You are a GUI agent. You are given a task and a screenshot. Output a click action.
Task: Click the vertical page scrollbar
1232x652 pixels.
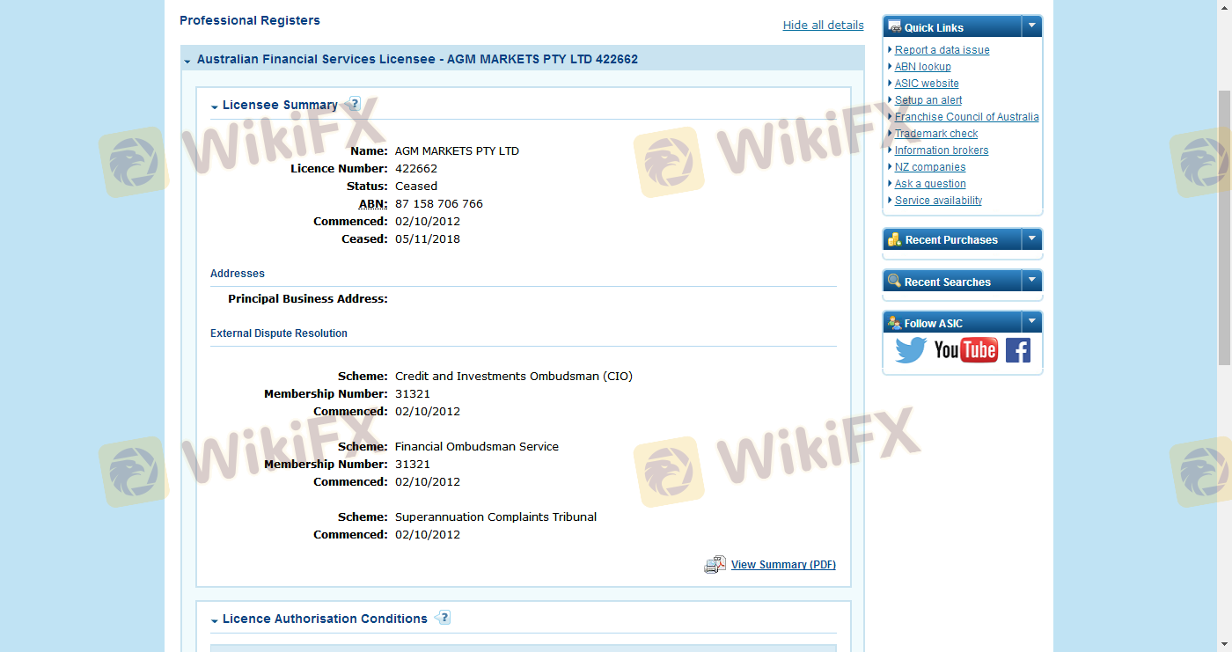pyautogui.click(x=1224, y=227)
